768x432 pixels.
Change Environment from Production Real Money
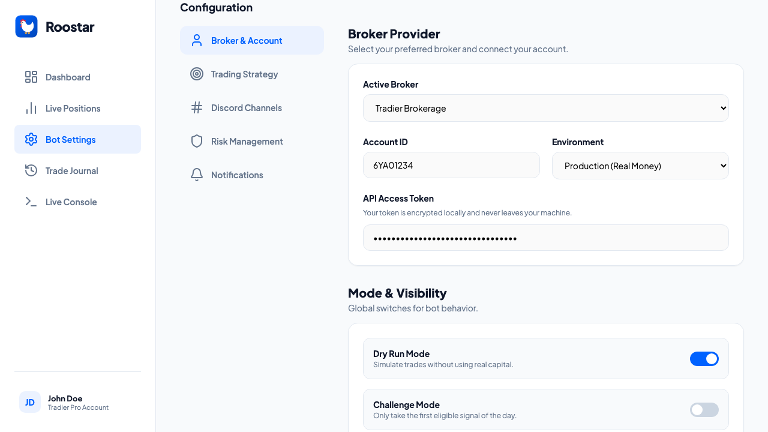640,166
